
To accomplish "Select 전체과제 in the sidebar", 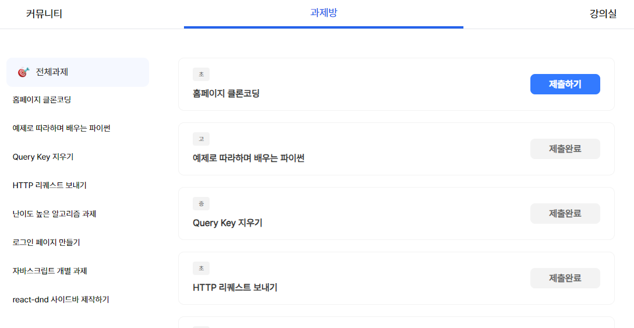I will tap(77, 72).
